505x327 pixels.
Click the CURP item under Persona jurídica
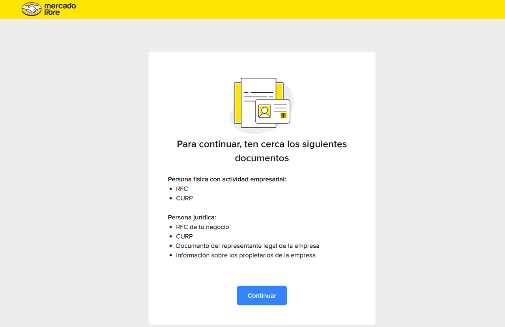click(184, 237)
